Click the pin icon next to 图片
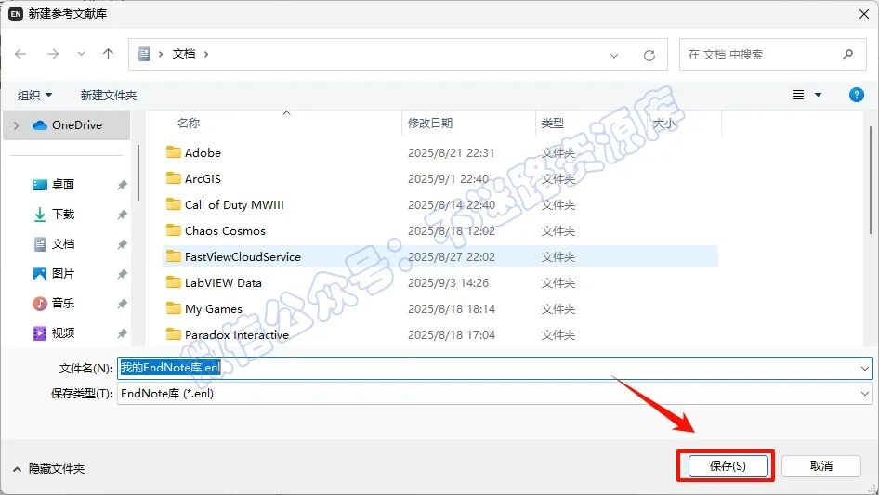This screenshot has height=495, width=879. [x=122, y=274]
